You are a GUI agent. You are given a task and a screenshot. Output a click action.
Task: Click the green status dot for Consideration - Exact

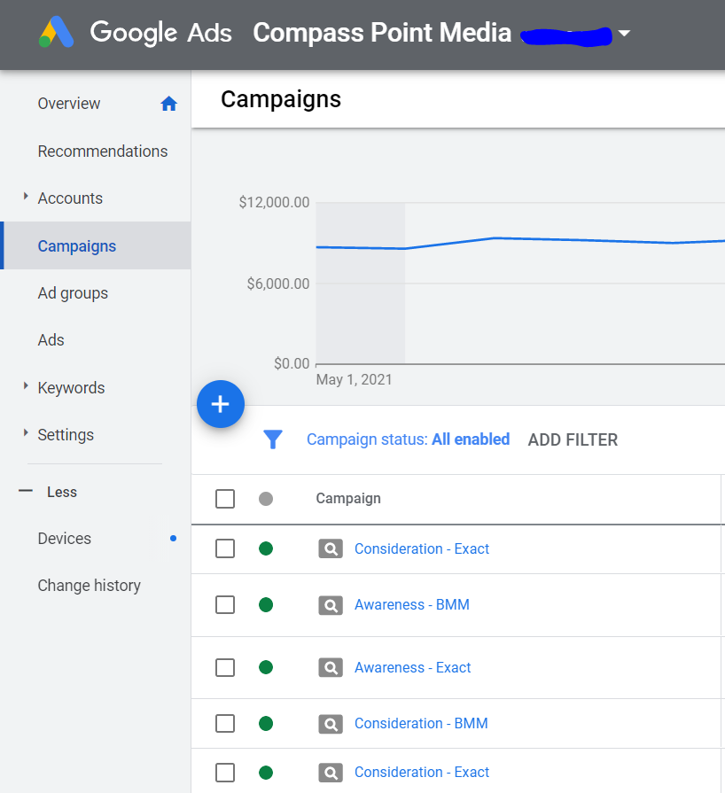[x=265, y=548]
